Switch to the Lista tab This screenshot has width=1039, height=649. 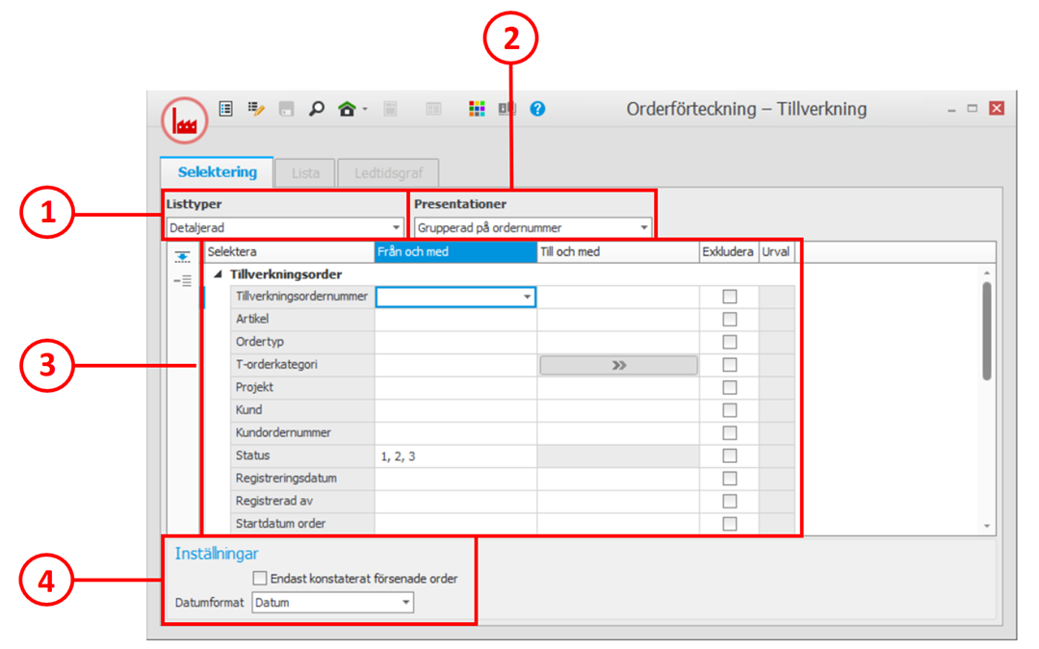click(x=305, y=173)
